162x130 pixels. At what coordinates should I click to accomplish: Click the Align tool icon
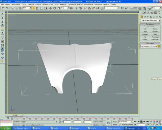click(x=126, y=8)
